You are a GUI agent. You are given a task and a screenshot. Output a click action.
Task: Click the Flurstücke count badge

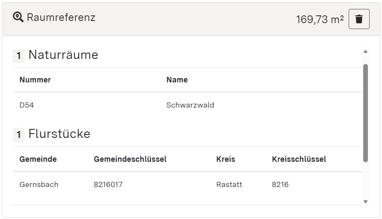coord(19,135)
